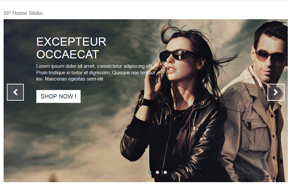Advance to next slide with right chevron
The image size is (294, 189).
[276, 92]
